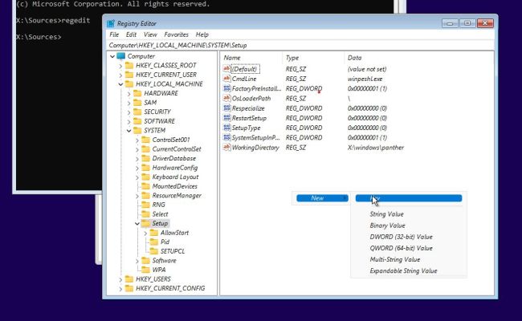The height and width of the screenshot is (321, 522).
Task: Select the Select key
Action: coord(160,214)
